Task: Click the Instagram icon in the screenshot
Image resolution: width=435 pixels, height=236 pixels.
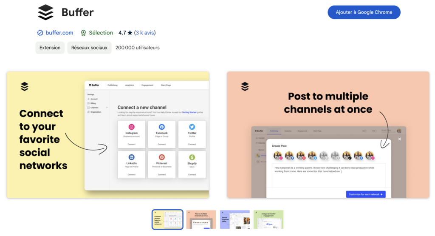Action: click(132, 127)
